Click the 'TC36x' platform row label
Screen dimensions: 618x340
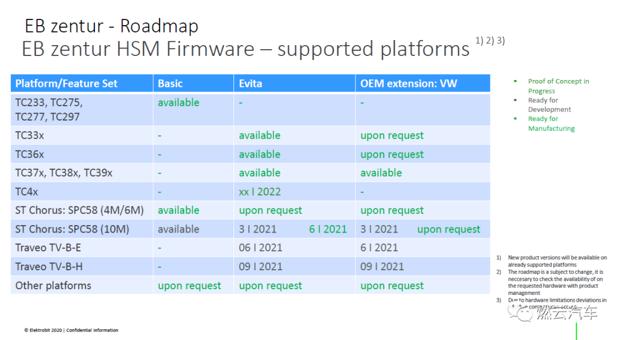(30, 154)
